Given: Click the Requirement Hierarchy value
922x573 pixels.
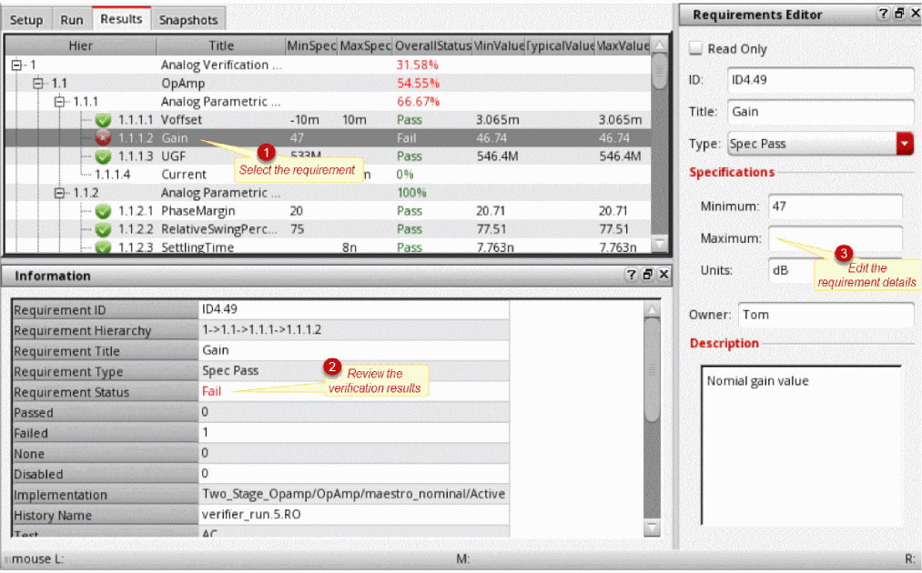Looking at the screenshot, I should point(261,329).
